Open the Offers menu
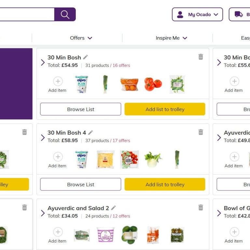Screen dimensions: 250x250 [81, 38]
